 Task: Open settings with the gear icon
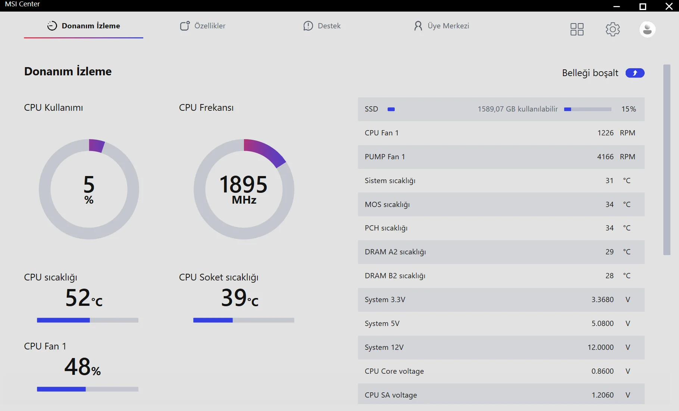(613, 29)
